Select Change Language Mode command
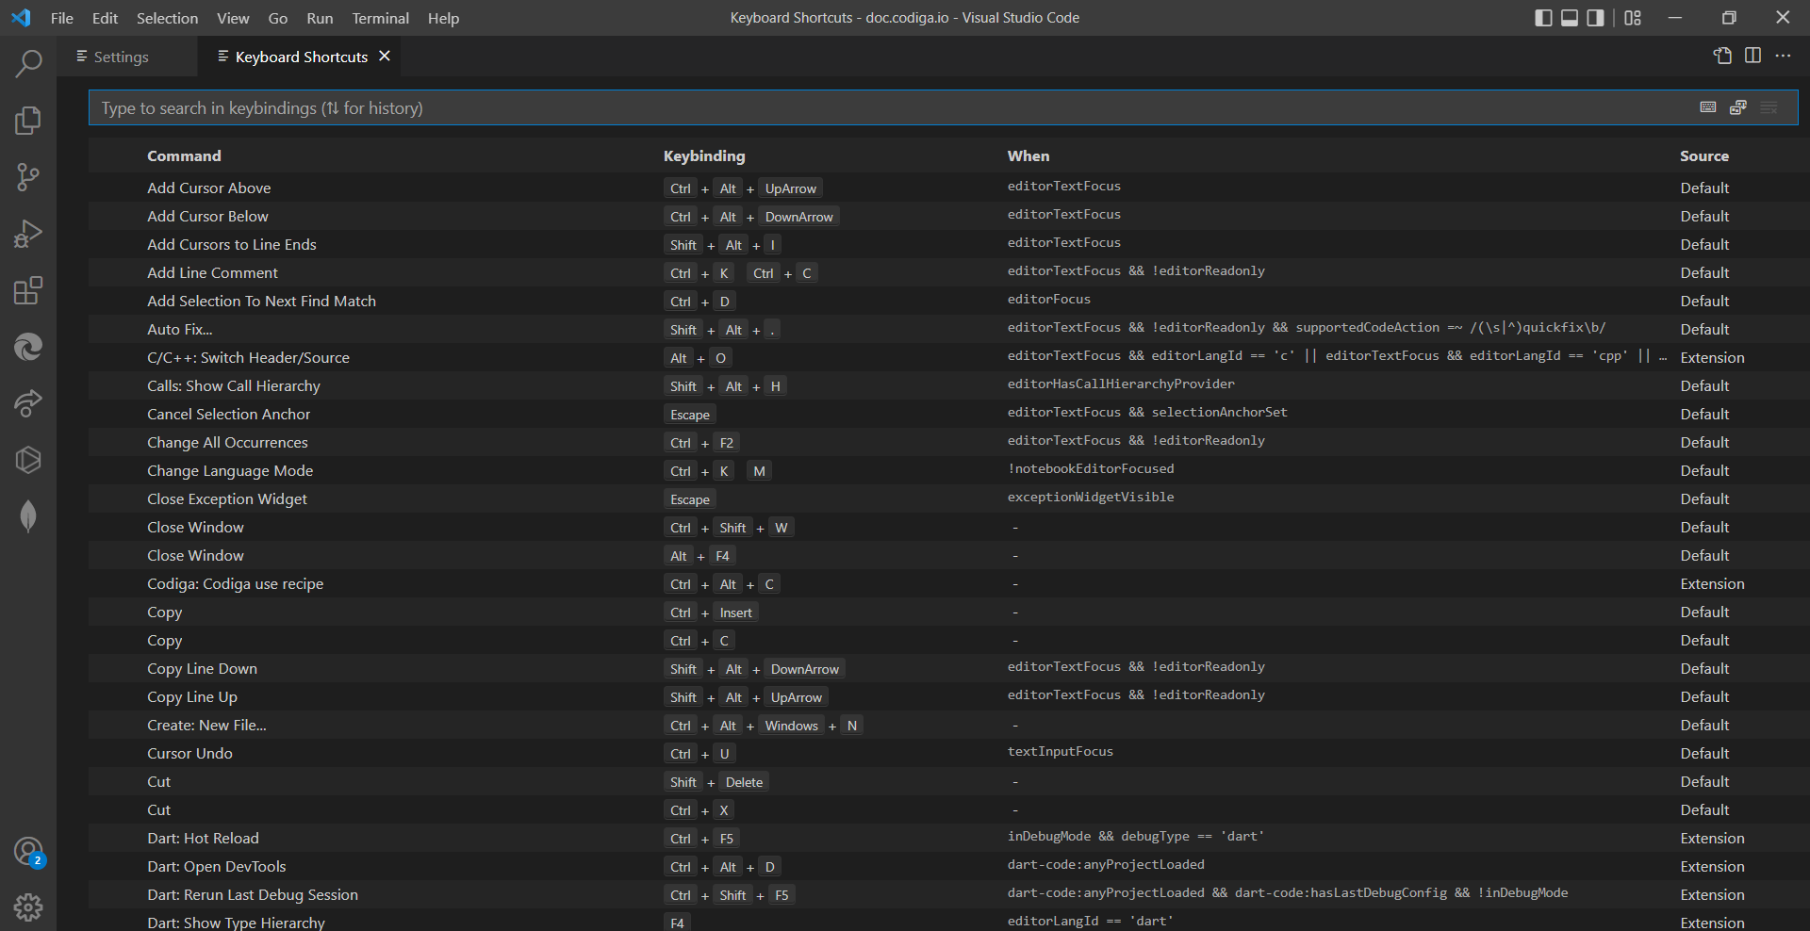 [230, 470]
